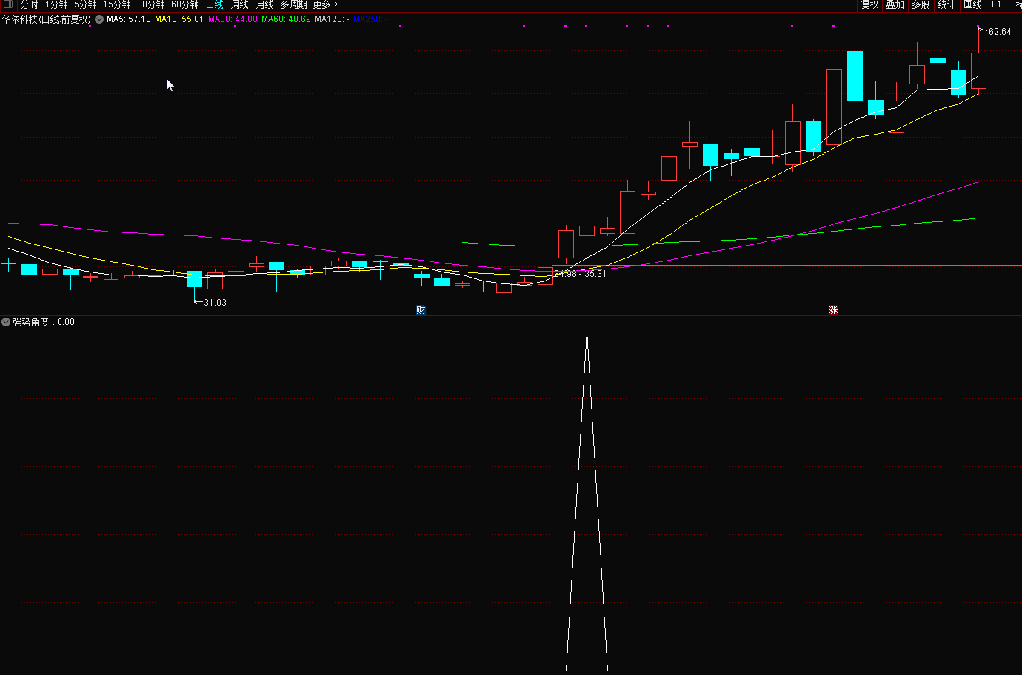1022x675 pixels.
Task: Switch to 月线 monthly chart
Action: (x=265, y=4)
